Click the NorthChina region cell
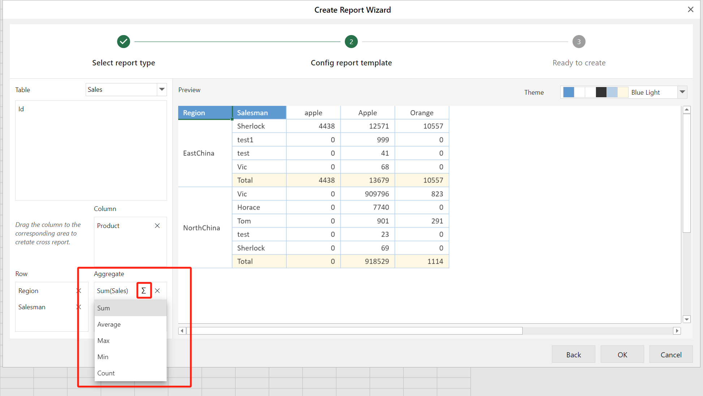The height and width of the screenshot is (396, 703). click(205, 228)
